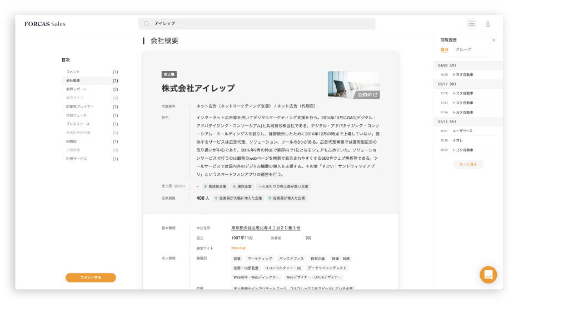Switch to the 自分 history tab

pyautogui.click(x=445, y=50)
